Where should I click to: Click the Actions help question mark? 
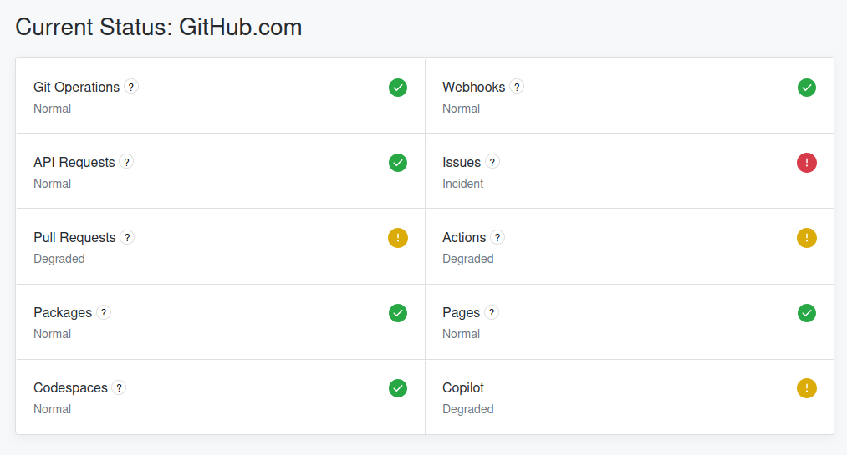[497, 237]
